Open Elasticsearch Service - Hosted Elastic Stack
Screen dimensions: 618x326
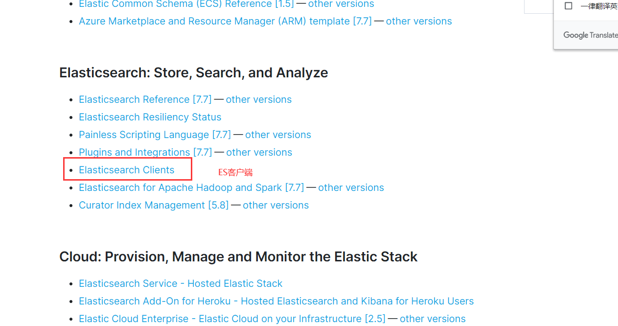pyautogui.click(x=181, y=283)
